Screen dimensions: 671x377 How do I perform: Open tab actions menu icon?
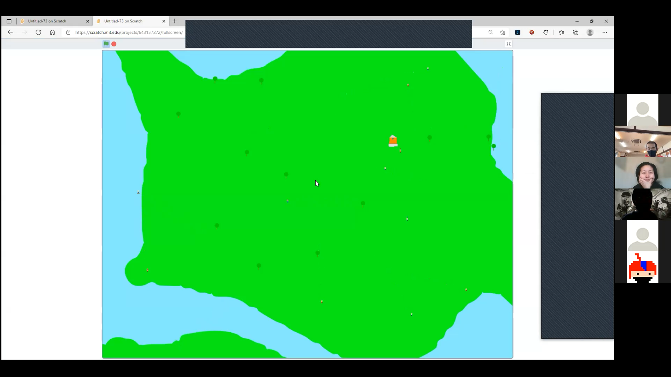9,21
